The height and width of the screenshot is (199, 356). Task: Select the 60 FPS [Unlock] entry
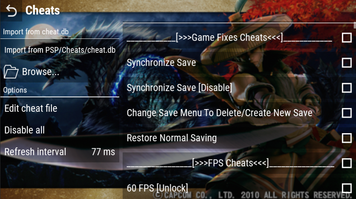click(239, 188)
